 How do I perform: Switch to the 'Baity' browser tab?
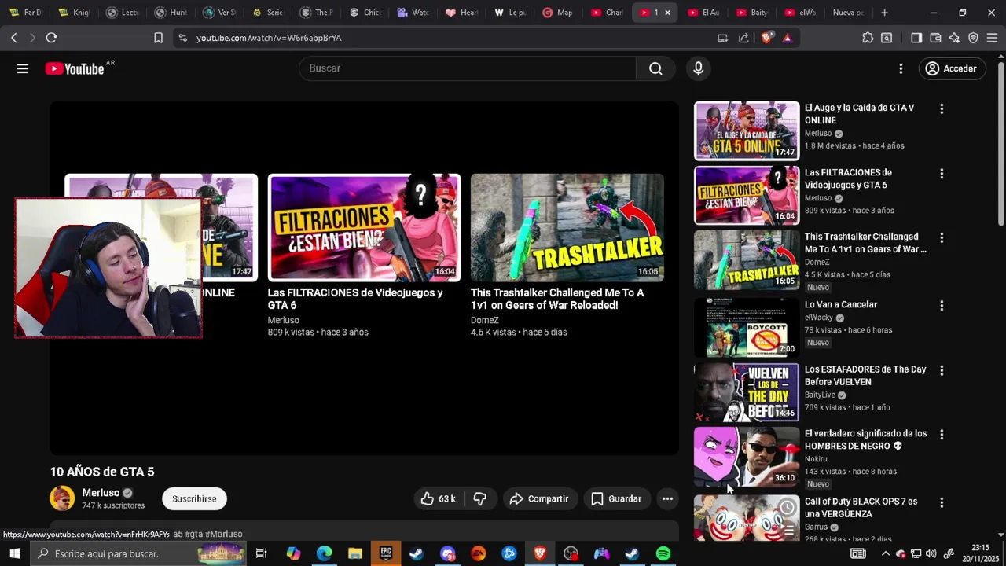pos(752,13)
